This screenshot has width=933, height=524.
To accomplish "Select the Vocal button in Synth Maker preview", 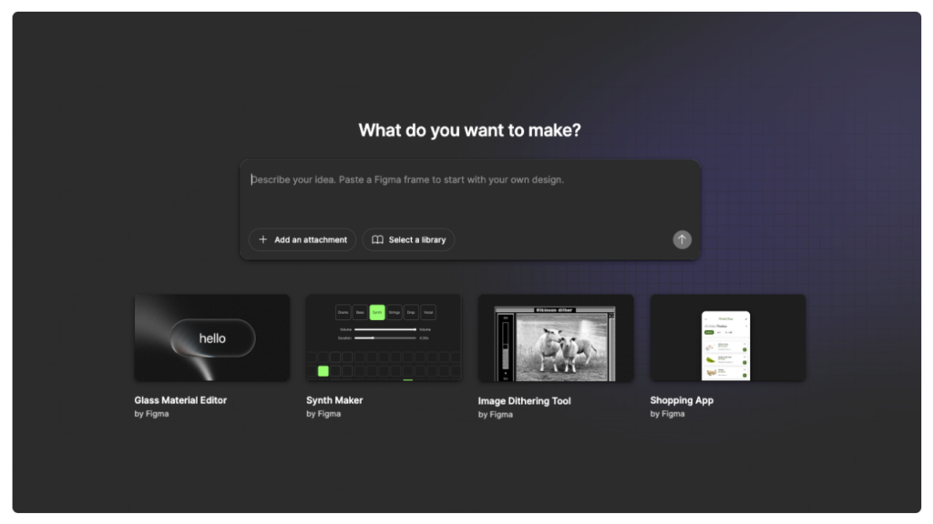I will pos(428,312).
